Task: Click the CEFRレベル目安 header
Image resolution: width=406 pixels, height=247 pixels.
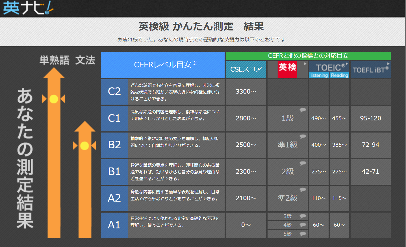Action: (162, 65)
